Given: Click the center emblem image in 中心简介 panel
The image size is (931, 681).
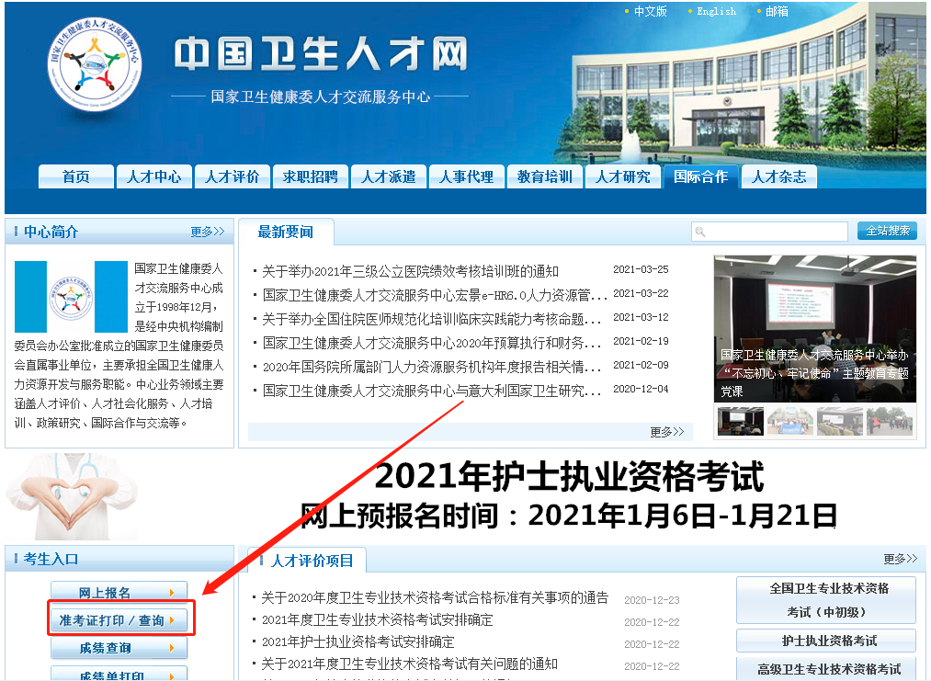Looking at the screenshot, I should coord(70,297).
